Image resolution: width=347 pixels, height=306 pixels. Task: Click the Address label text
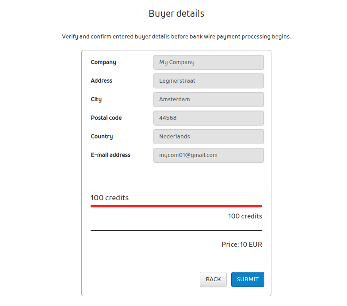tap(102, 81)
